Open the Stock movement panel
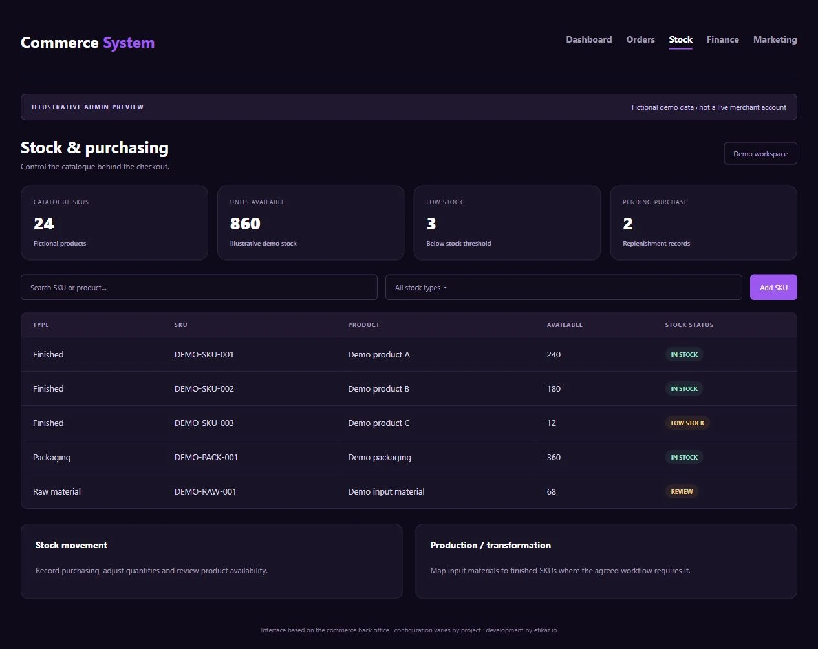The height and width of the screenshot is (649, 818). [x=211, y=561]
